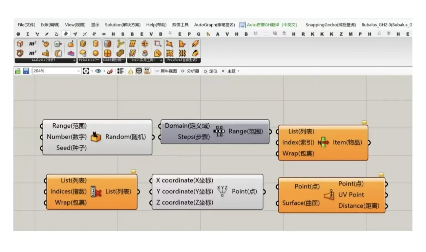Select the Area (m²) component icon
426x252 pixels.
33,44
